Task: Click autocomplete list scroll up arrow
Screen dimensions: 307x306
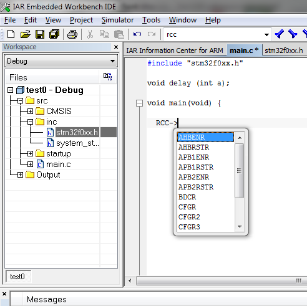Action: click(x=240, y=138)
